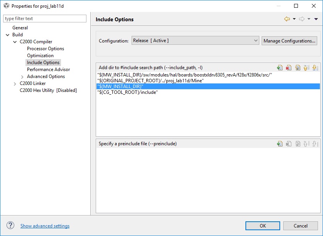
Task: Open the help question mark icon
Action: [10, 226]
